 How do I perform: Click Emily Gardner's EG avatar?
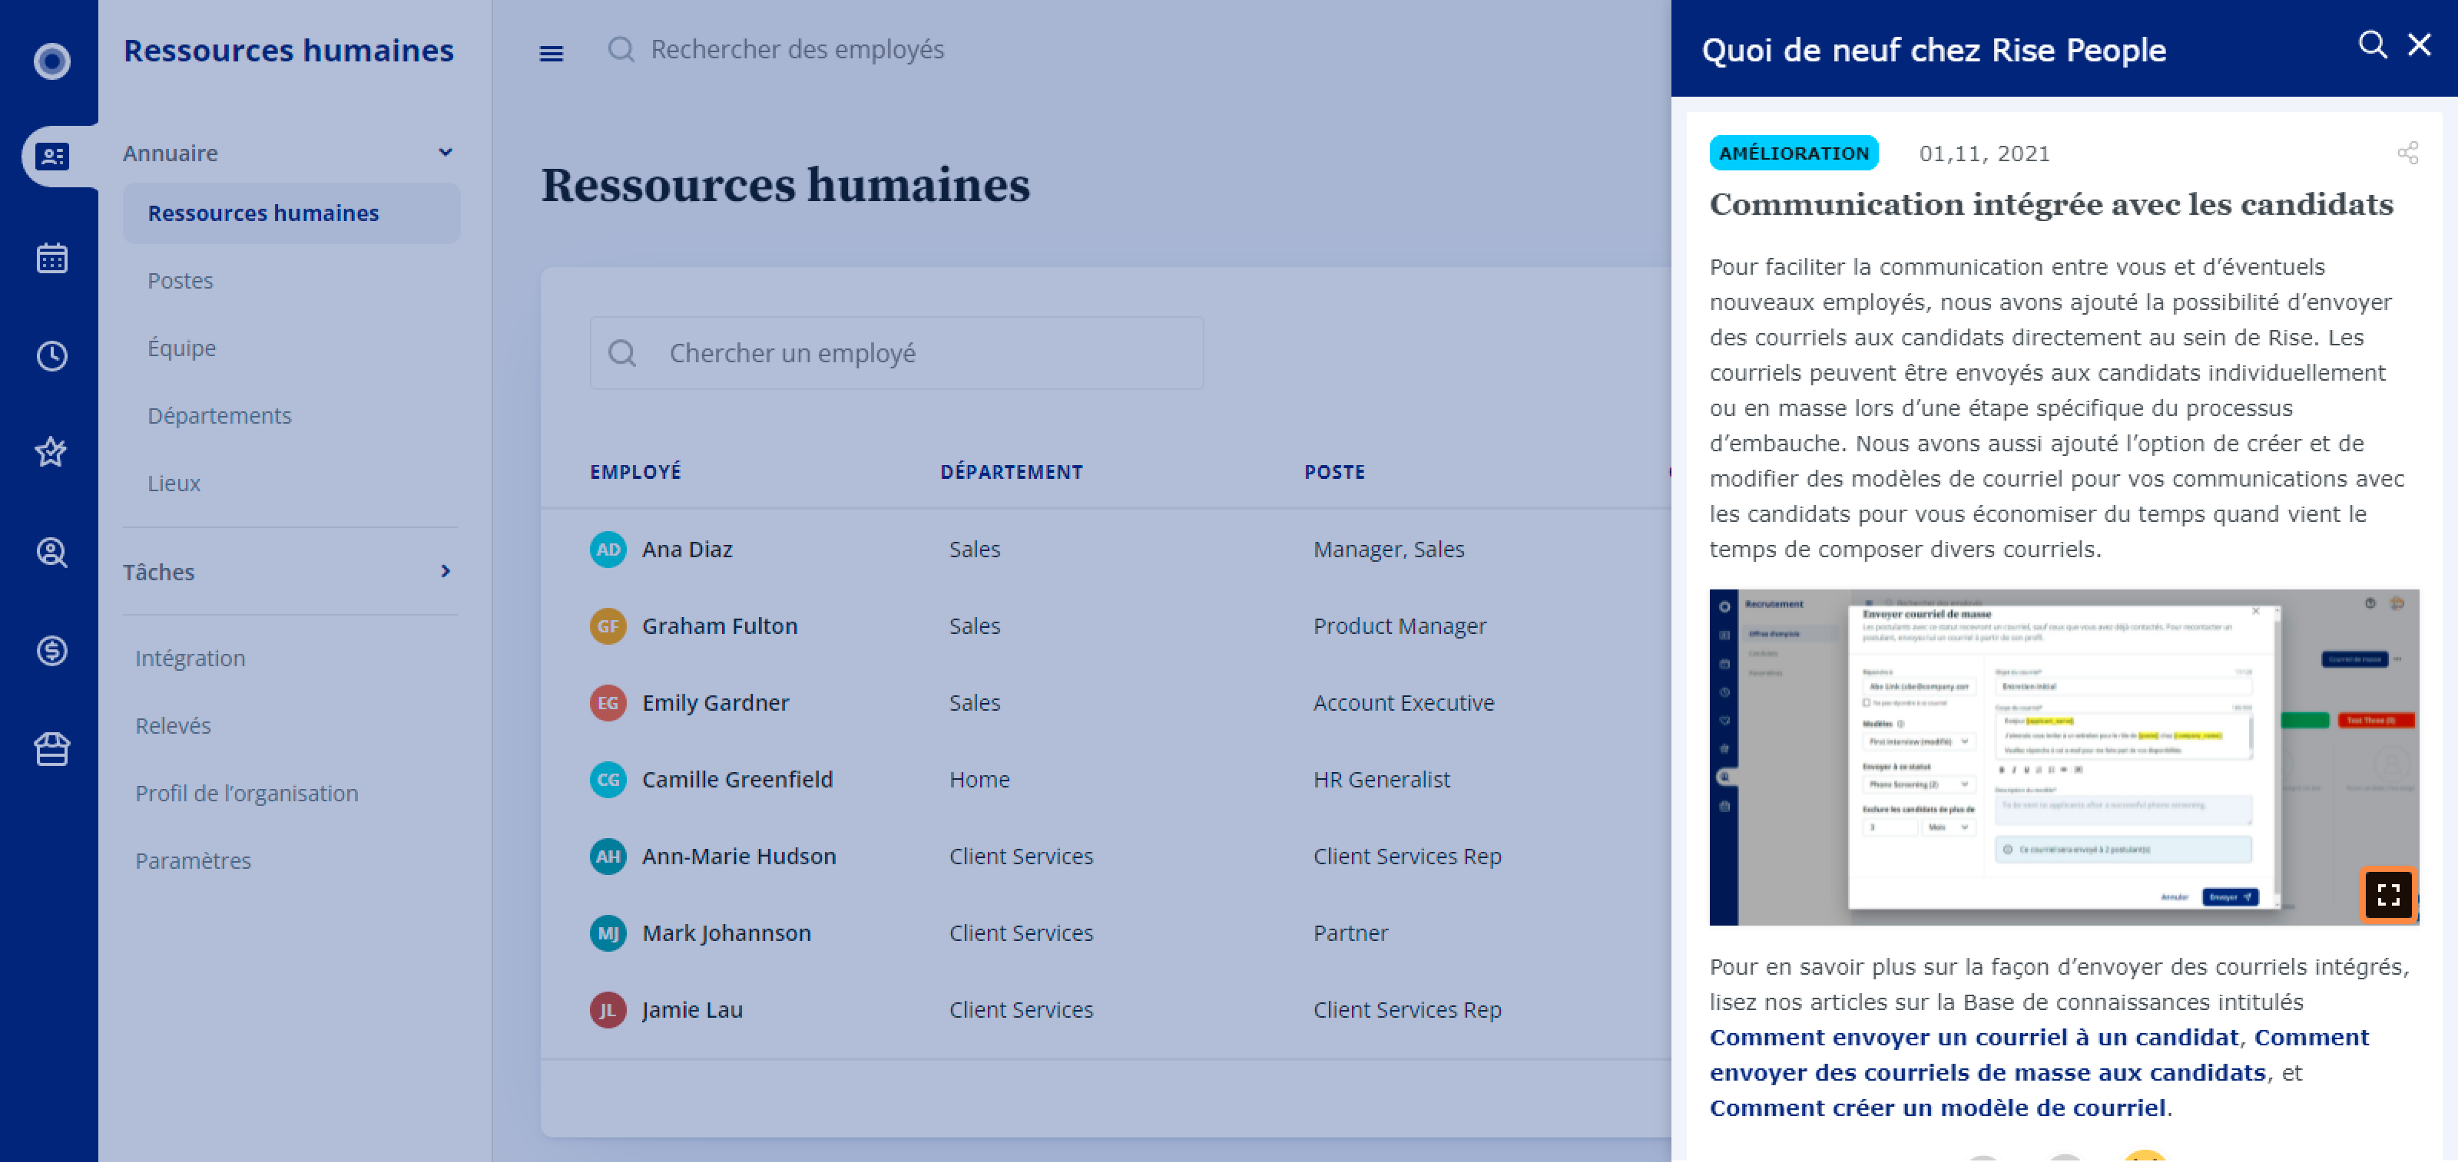608,704
